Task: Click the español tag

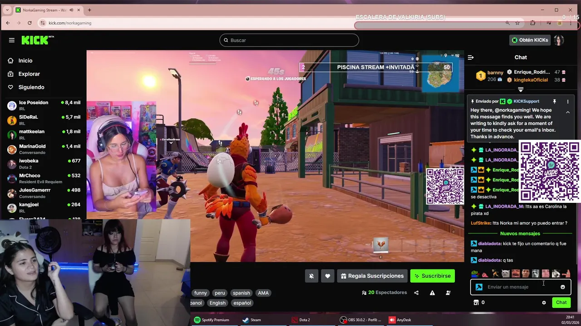Action: [242, 303]
